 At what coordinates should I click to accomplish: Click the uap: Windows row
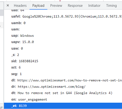click(63, 36)
